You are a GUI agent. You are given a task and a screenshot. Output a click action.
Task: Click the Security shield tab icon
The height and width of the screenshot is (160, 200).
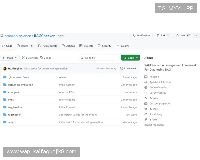coord(99,46)
